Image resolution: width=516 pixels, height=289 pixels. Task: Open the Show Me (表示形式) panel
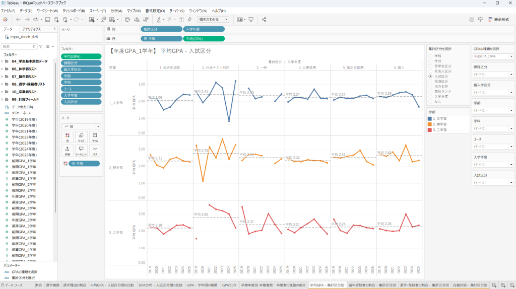[500, 20]
